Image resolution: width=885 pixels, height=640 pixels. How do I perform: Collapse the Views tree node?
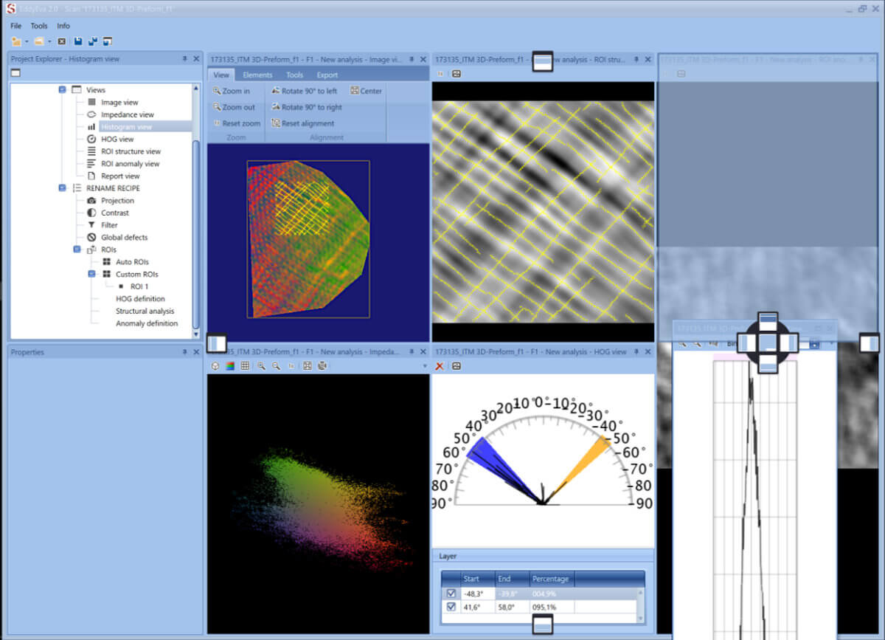pyautogui.click(x=63, y=90)
